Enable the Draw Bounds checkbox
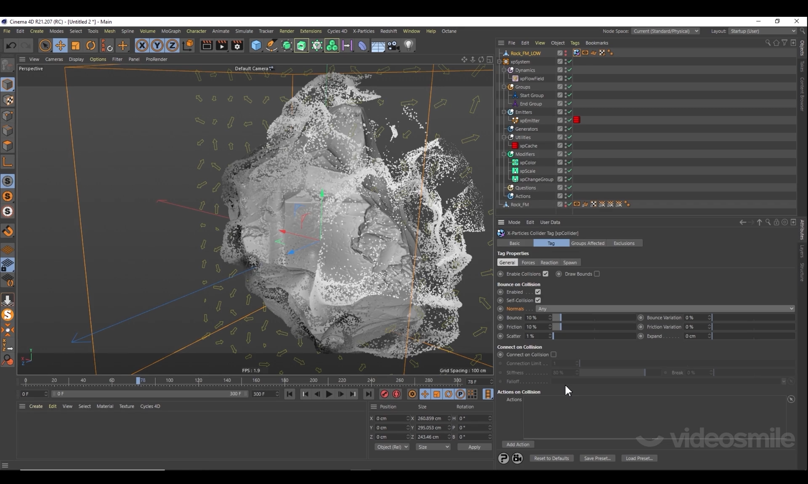 [x=597, y=274]
